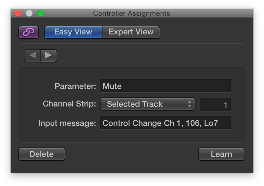Toggle Expert View mode on

[x=131, y=32]
